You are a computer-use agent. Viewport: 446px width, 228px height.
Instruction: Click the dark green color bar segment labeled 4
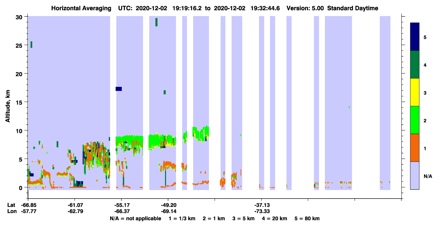[x=415, y=65]
